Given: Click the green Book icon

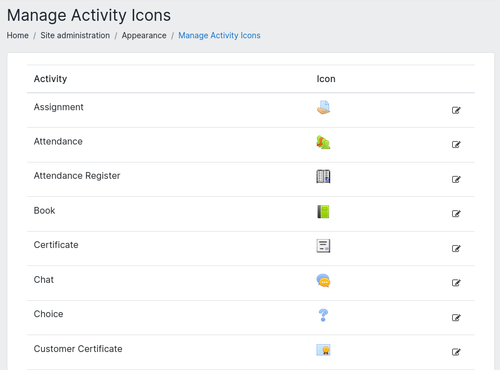Looking at the screenshot, I should click(x=323, y=211).
